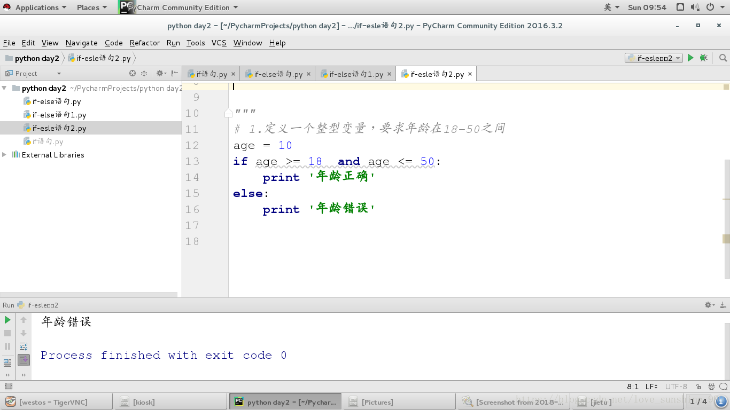The width and height of the screenshot is (730, 410).
Task: Run the program with the green toolbar arrow
Action: pyautogui.click(x=690, y=58)
